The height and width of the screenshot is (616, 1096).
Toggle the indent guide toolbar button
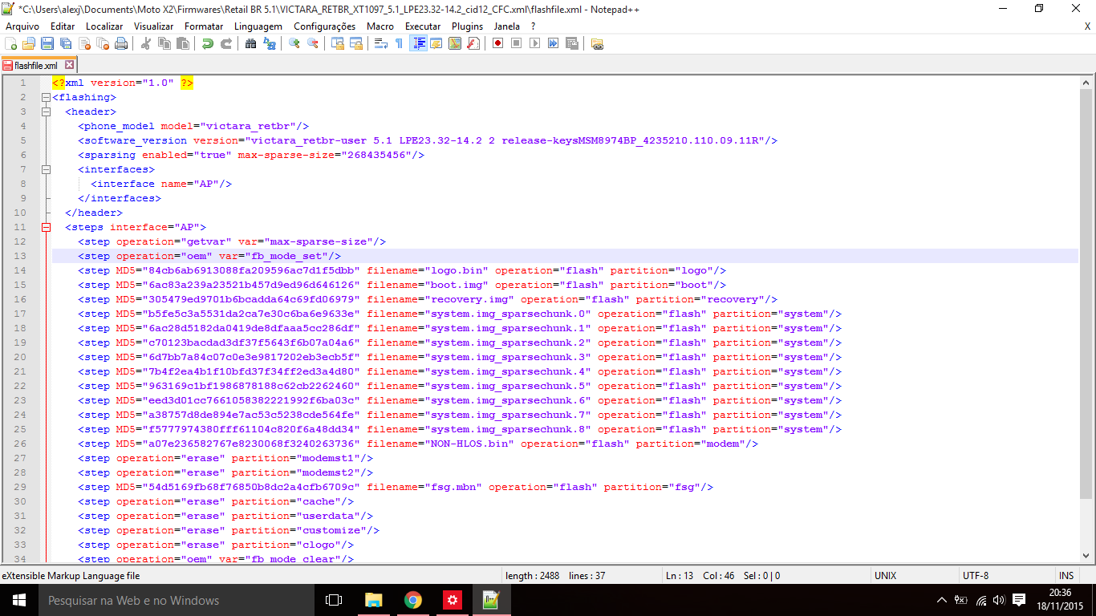[418, 43]
